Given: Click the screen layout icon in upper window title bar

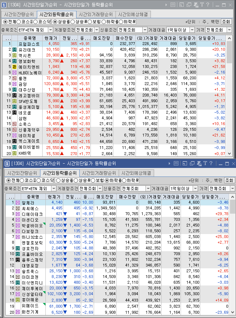Looking at the screenshot, I should [182, 5].
